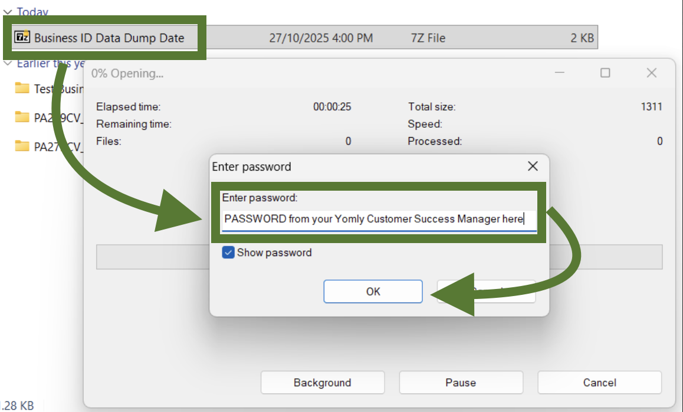Send extraction to Background

coord(322,383)
